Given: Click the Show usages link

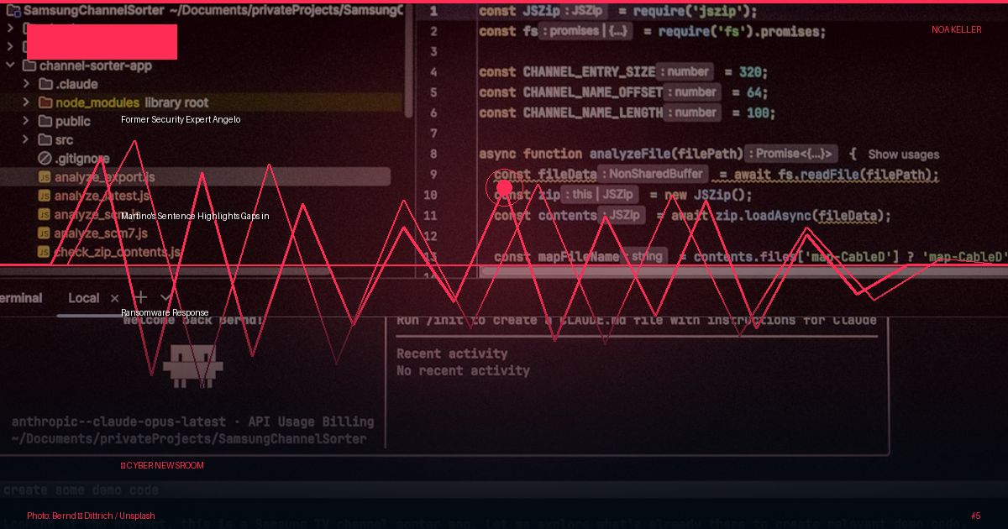Looking at the screenshot, I should click(x=903, y=155).
